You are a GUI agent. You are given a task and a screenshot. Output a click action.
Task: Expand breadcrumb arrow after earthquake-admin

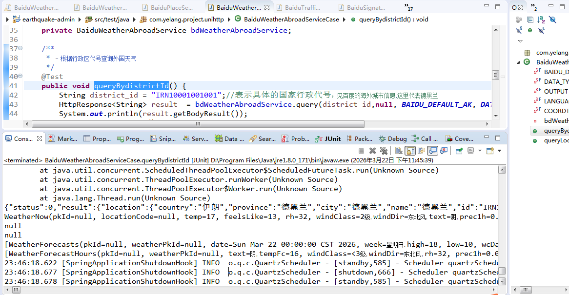(80, 19)
